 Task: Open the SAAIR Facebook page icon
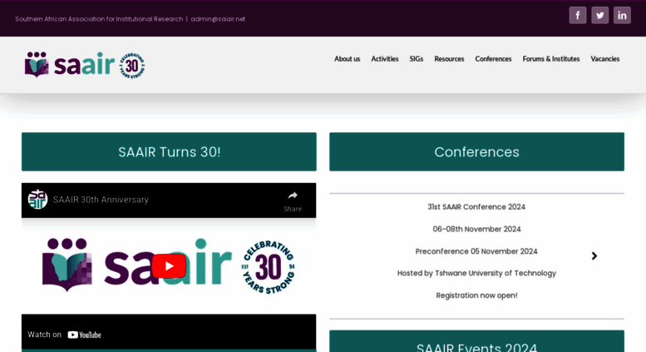coord(578,16)
